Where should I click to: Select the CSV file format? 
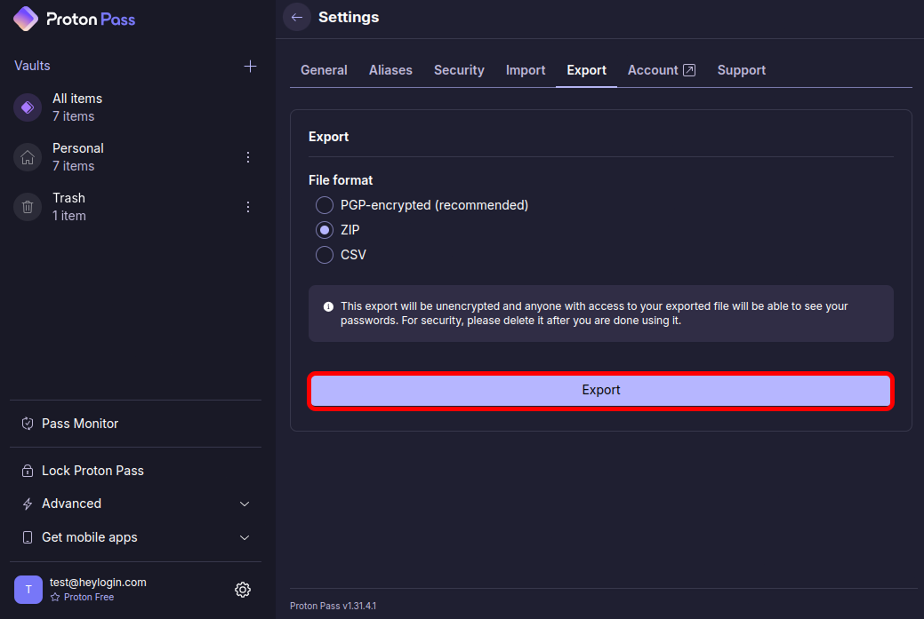324,255
